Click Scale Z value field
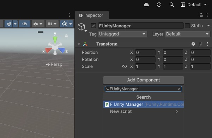This screenshot has height=138, width=212. (200, 66)
